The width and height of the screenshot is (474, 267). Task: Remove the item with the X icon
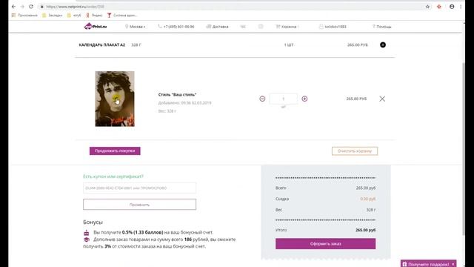pyautogui.click(x=382, y=99)
